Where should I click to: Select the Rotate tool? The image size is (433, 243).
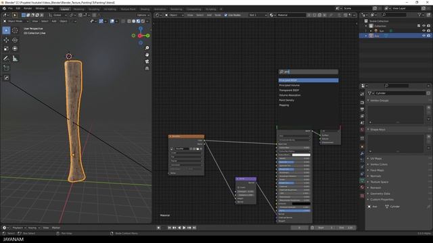(x=15, y=40)
